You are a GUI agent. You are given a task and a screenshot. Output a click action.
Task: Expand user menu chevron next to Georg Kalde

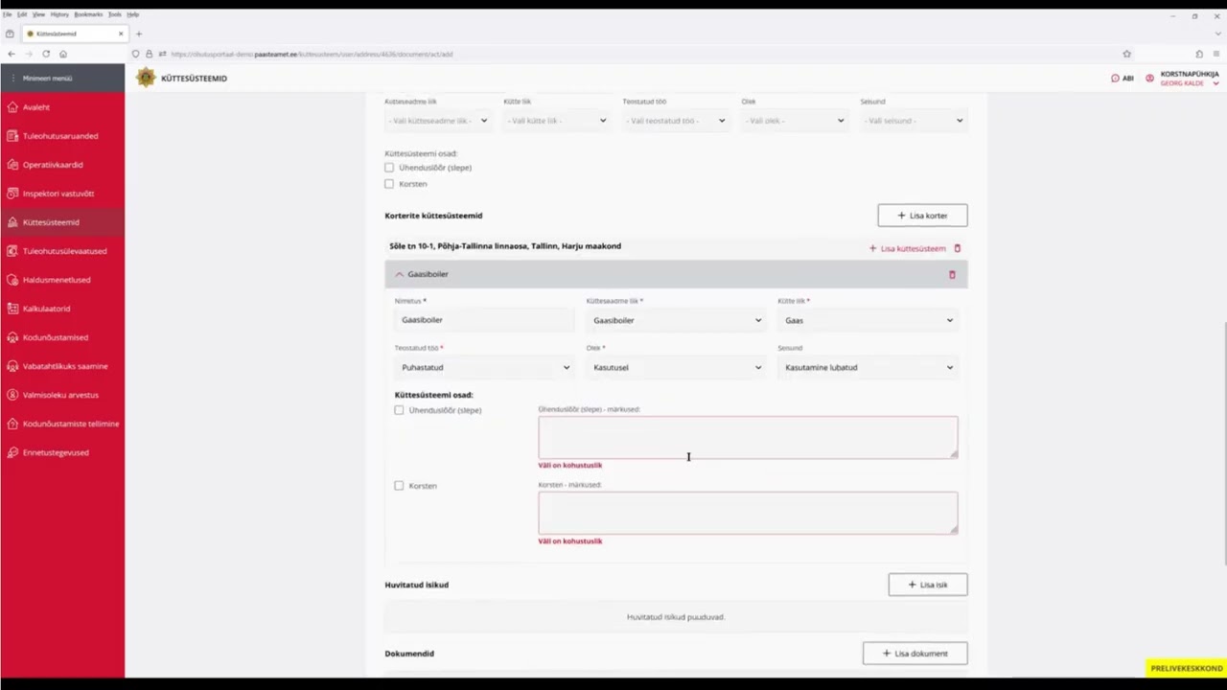(1215, 84)
